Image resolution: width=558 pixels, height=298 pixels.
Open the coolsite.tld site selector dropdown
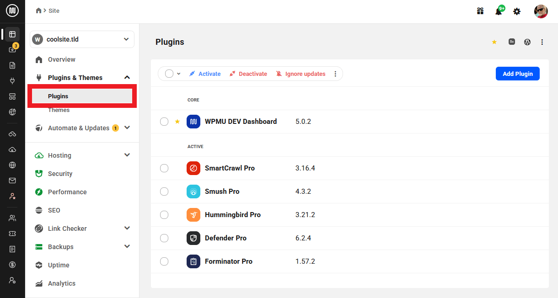[82, 39]
